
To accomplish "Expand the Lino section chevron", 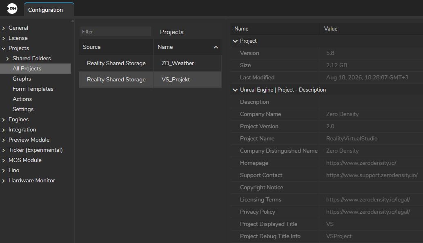I will 4,171.
